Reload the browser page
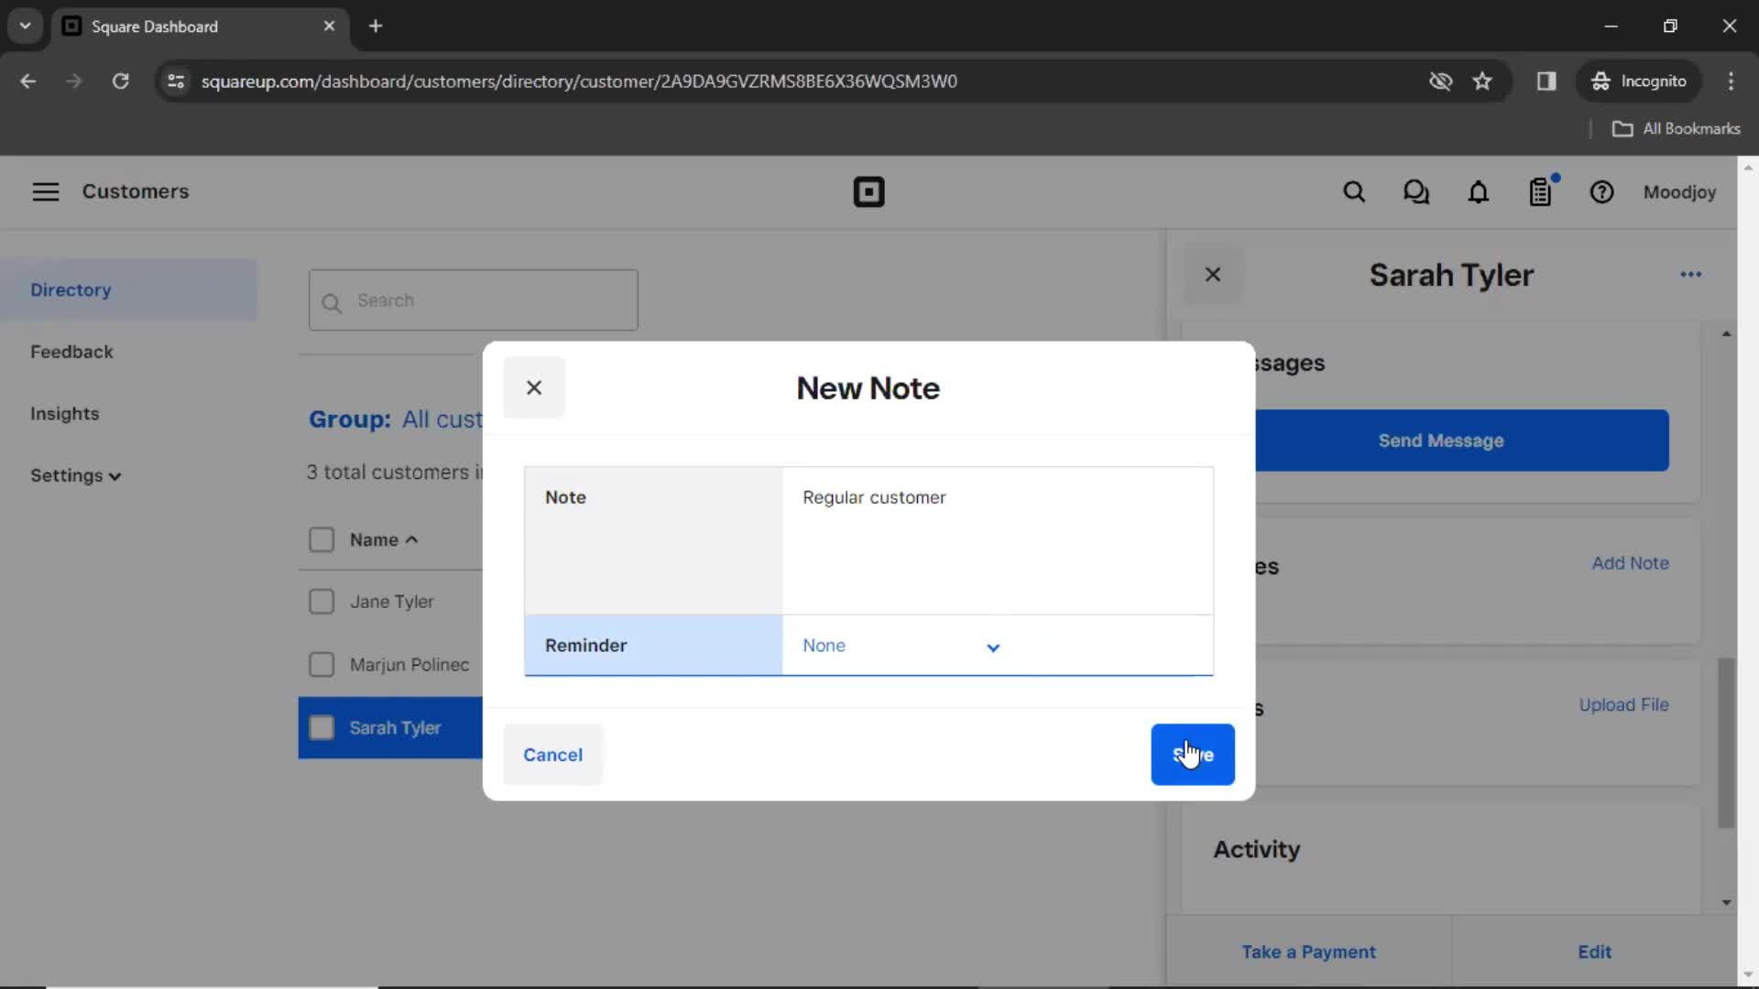This screenshot has width=1759, height=989. tap(120, 81)
